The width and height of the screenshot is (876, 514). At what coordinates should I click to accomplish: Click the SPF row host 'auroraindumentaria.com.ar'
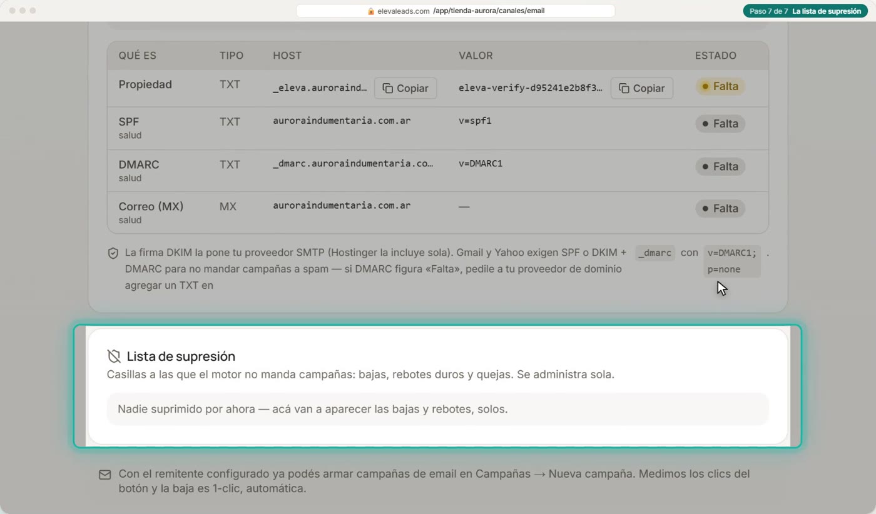(x=342, y=120)
